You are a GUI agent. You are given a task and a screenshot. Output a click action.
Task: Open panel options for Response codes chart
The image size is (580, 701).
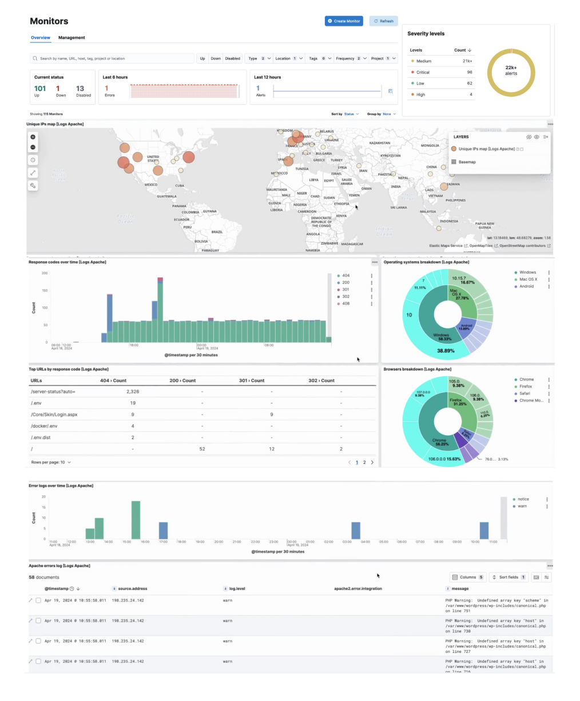pyautogui.click(x=375, y=262)
